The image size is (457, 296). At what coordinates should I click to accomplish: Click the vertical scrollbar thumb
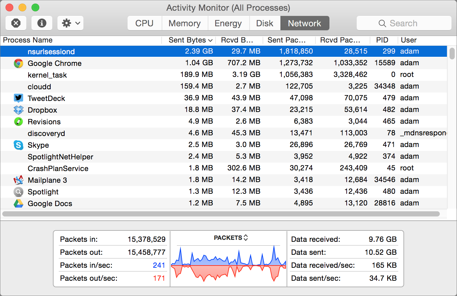click(x=452, y=53)
